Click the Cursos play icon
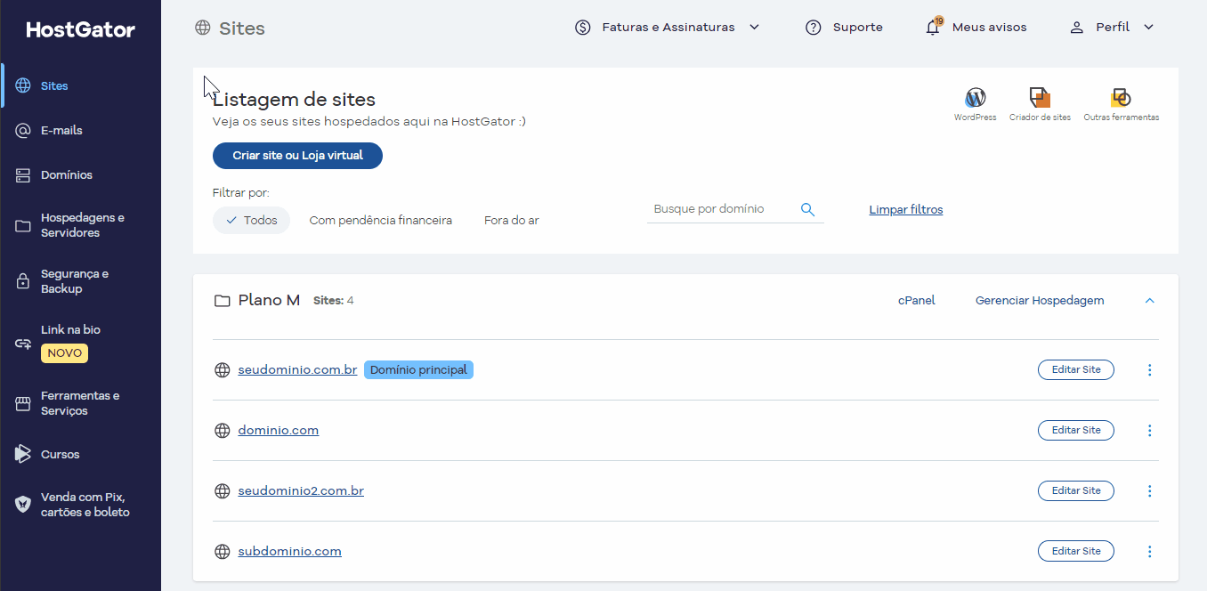Image resolution: width=1207 pixels, height=591 pixels. (23, 454)
